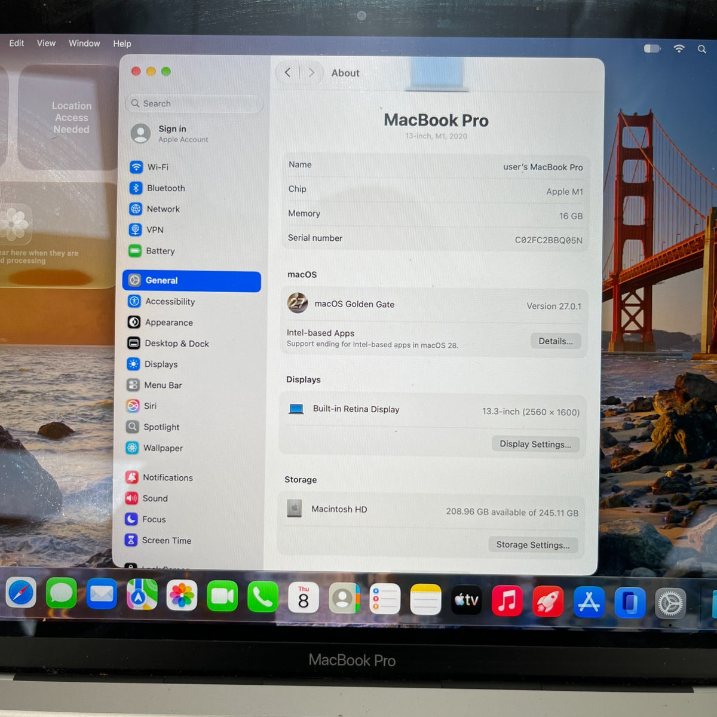Viewport: 717px width, 717px height.
Task: Open the Window menu
Action: 84,43
